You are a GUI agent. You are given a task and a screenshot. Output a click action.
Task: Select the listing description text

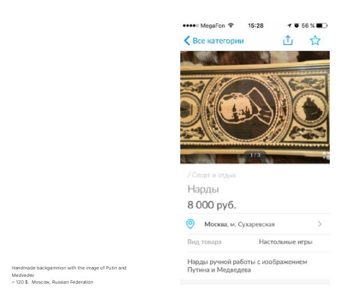[247, 266]
